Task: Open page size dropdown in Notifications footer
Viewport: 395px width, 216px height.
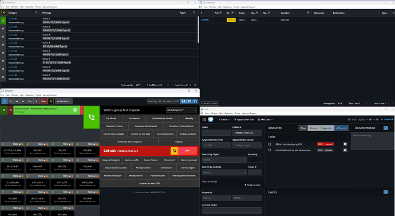Action: click(x=139, y=85)
